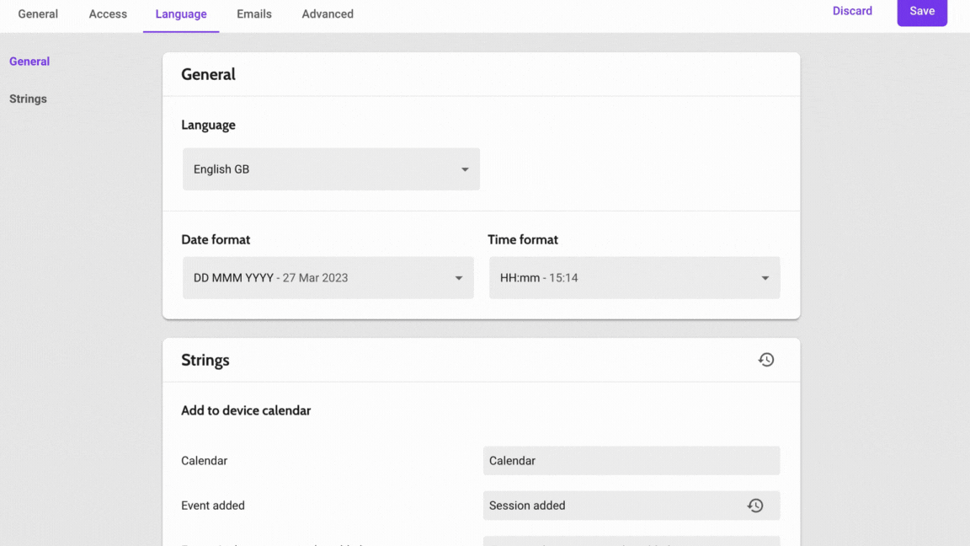The height and width of the screenshot is (546, 970).
Task: Go to the Emails tab
Action: (253, 14)
